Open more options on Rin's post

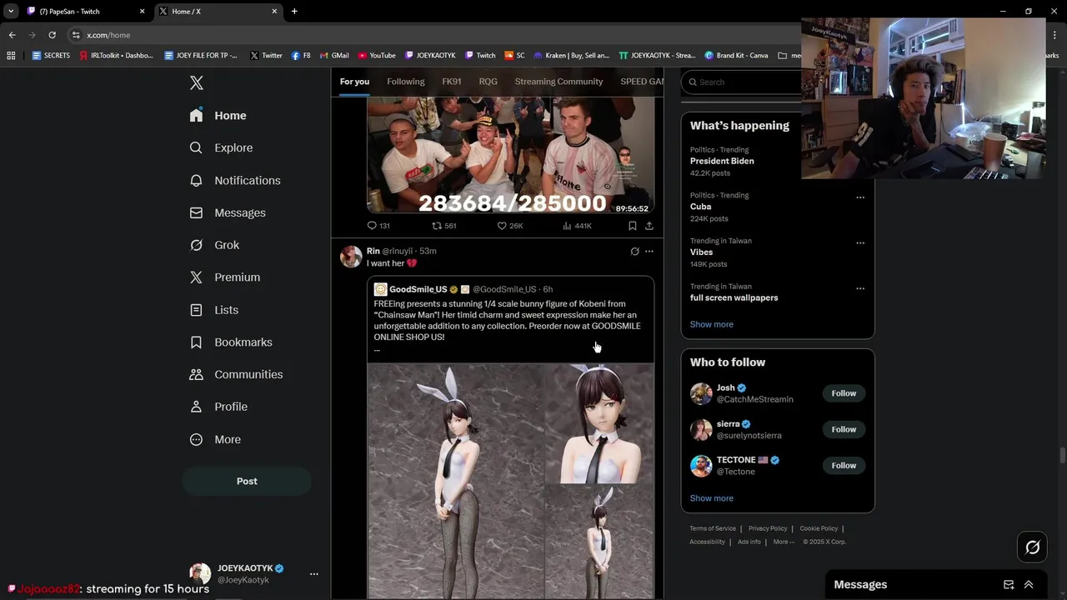(x=649, y=251)
